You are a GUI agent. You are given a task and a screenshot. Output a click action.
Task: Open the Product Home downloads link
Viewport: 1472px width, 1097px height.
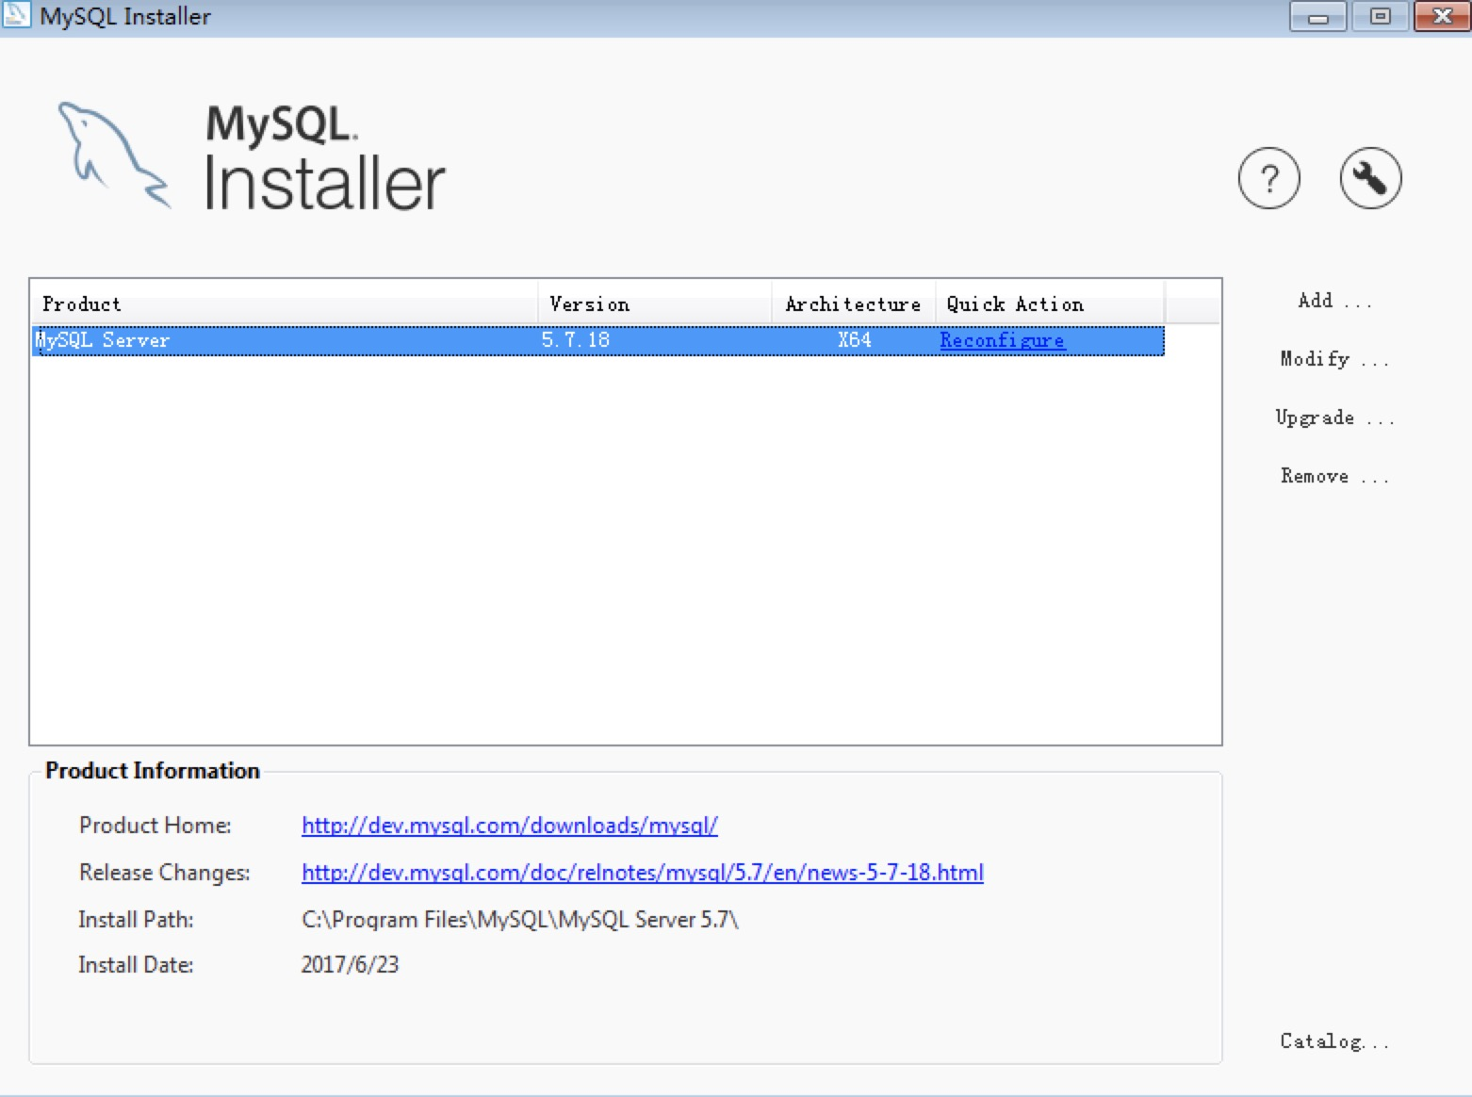click(x=509, y=826)
